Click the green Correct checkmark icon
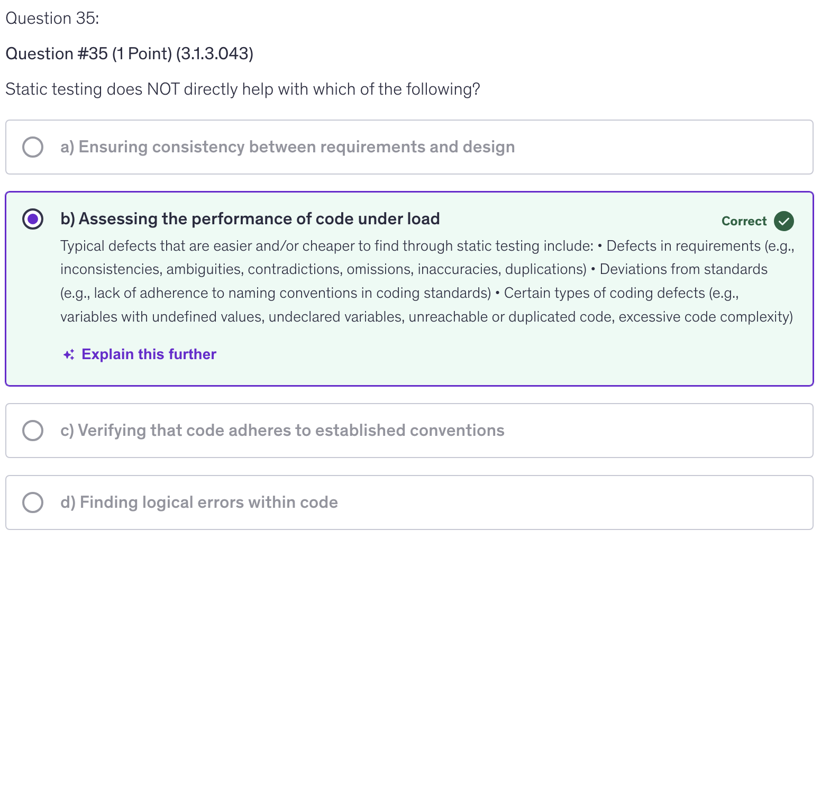Screen dimensions: 821x786 coord(783,221)
